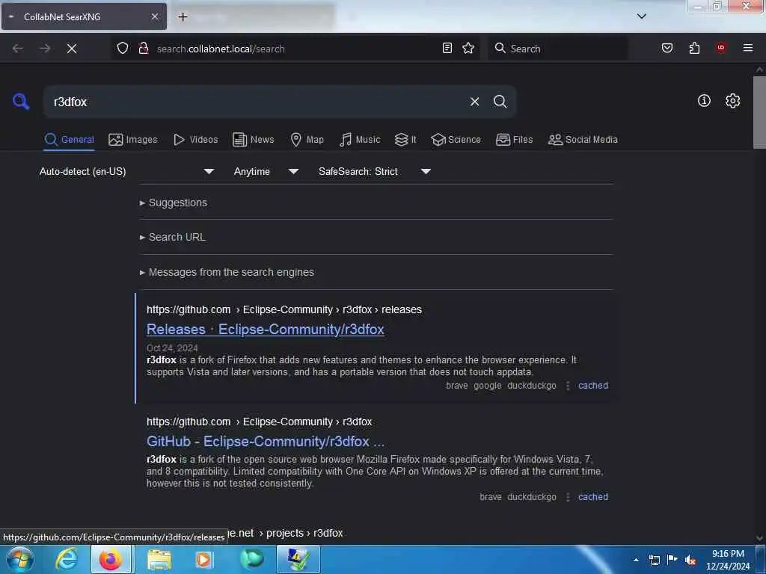Open Windows Explorer folder in taskbar

coord(159,559)
